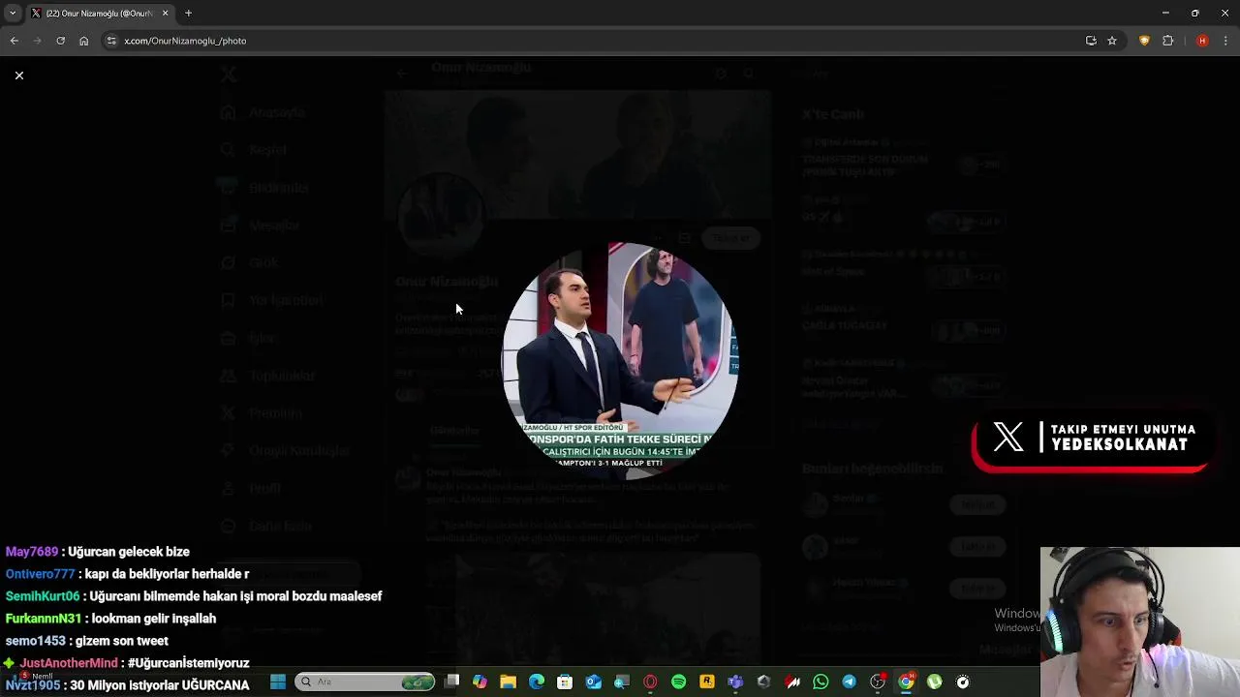Image resolution: width=1240 pixels, height=697 pixels.
Task: Open Microsoft Store from the taskbar
Action: pos(565,682)
